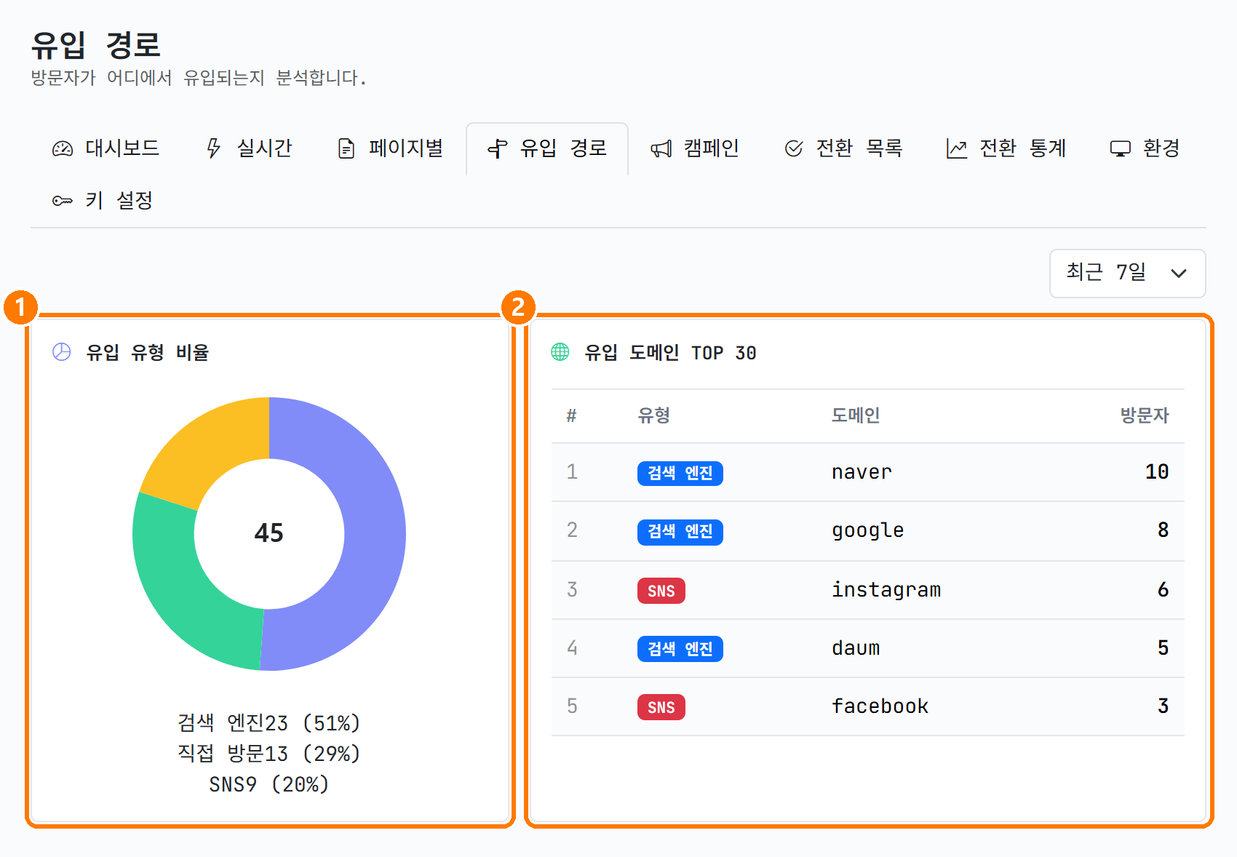This screenshot has width=1237, height=857.
Task: Go to the 페이지별 tab
Action: click(x=391, y=148)
